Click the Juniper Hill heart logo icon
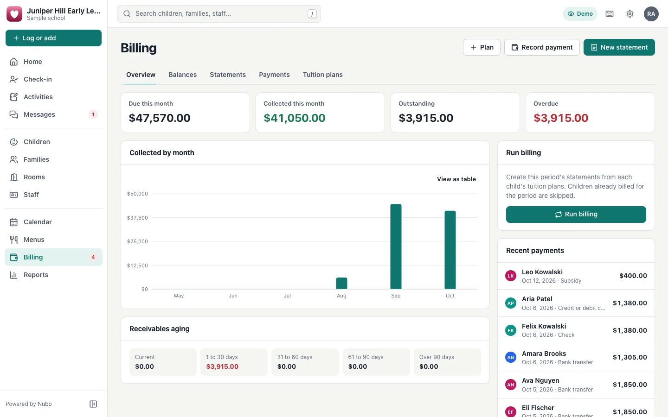 [14, 14]
